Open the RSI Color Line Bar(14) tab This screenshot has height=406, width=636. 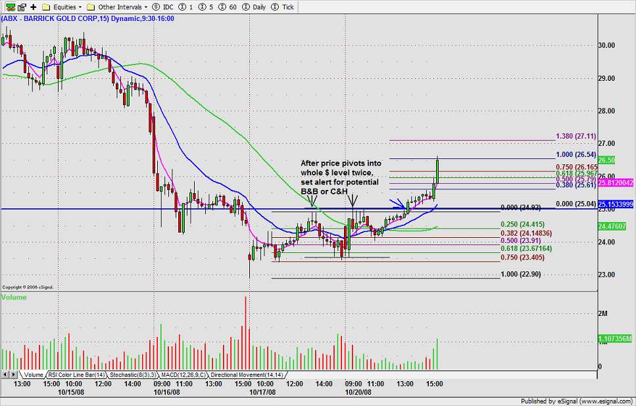coord(77,375)
